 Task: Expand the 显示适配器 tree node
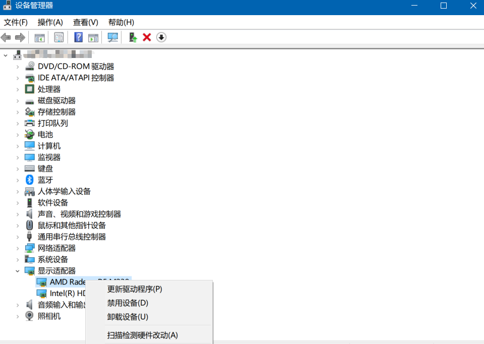[x=17, y=270]
